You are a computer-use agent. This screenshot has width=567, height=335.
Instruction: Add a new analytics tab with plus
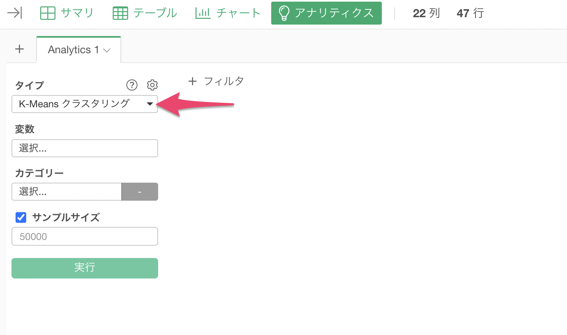tap(19, 49)
